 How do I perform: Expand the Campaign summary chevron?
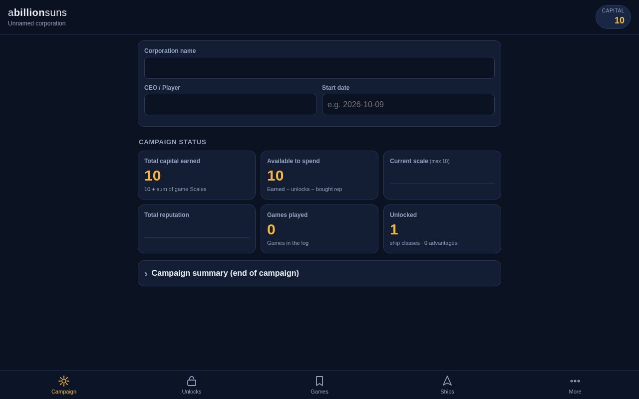(146, 273)
